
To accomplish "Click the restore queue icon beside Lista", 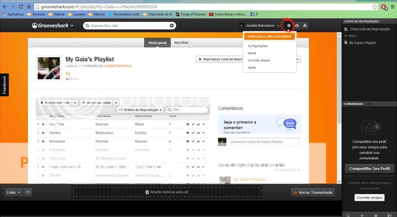I will tap(28, 192).
